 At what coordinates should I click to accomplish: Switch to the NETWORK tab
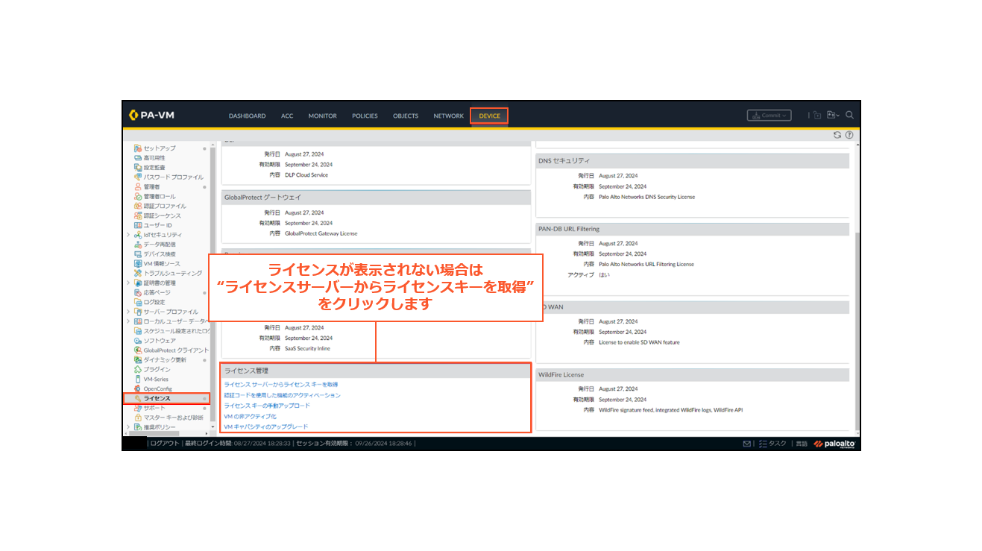pos(449,116)
